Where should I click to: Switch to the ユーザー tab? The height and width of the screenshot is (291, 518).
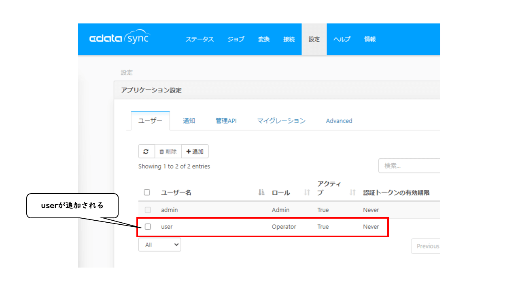coord(151,121)
